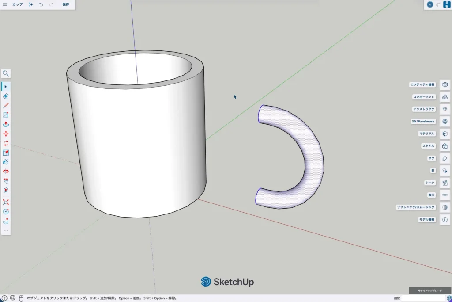The image size is (452, 302).
Task: Open コンポーネント panel icon
Action: coord(445,97)
